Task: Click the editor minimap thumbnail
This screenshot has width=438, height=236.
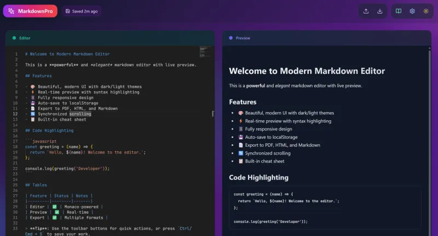Action: tap(205, 52)
